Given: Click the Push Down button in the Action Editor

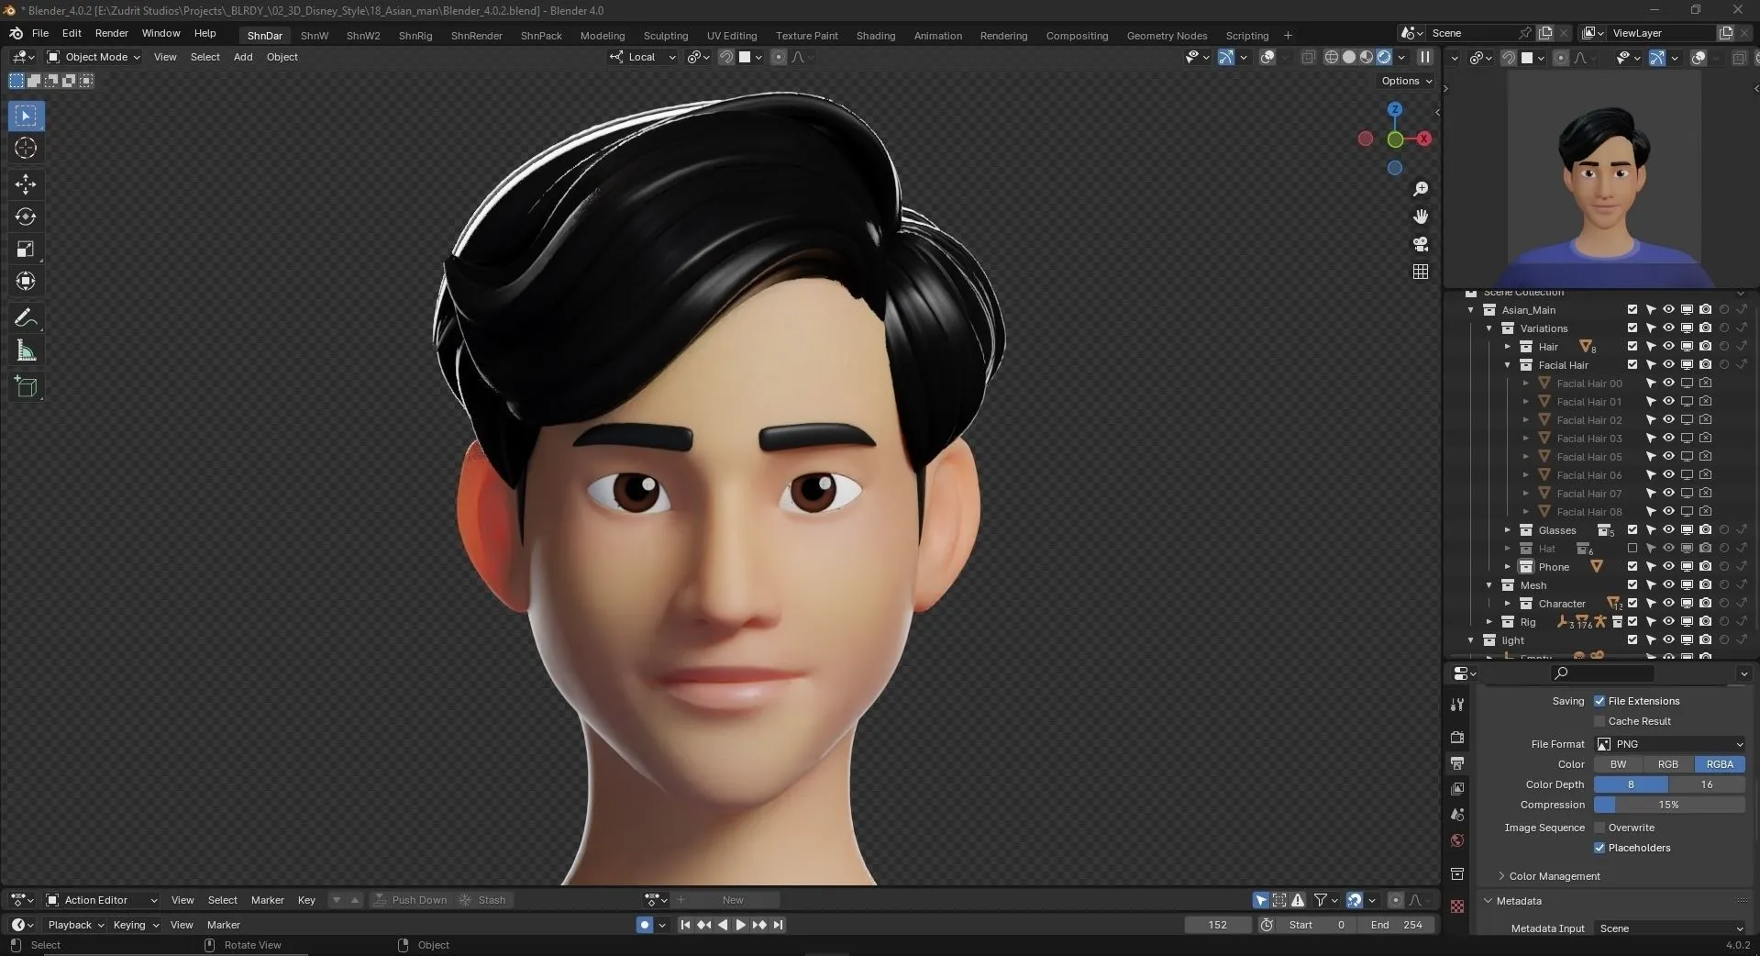Looking at the screenshot, I should pos(412,900).
